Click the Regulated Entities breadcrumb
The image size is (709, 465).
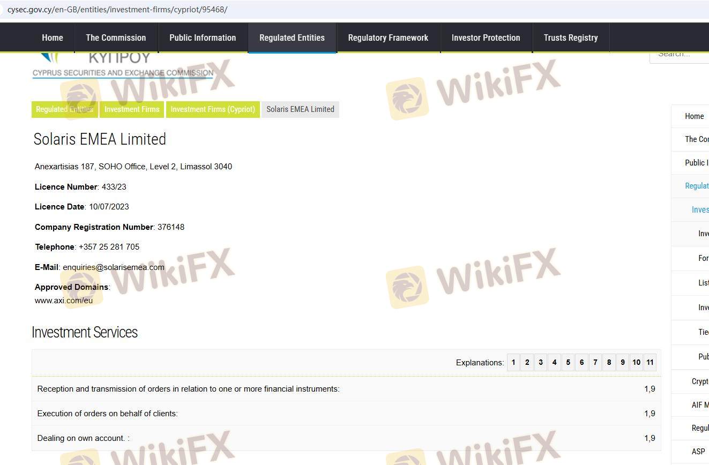pos(65,109)
